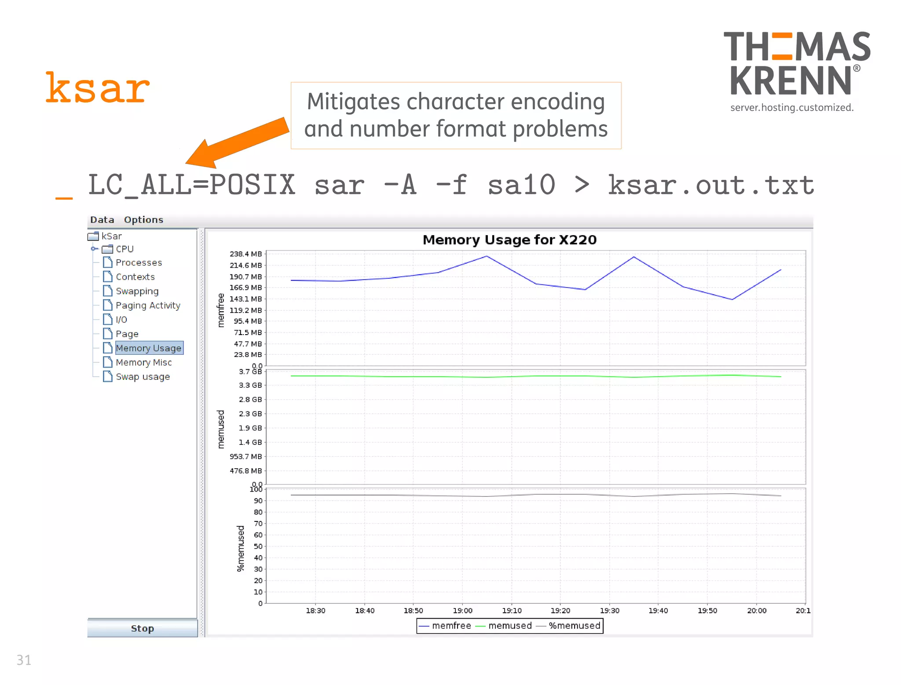Click the Memory Usage page icon
Viewport: 901px width, 685px height.
click(108, 348)
